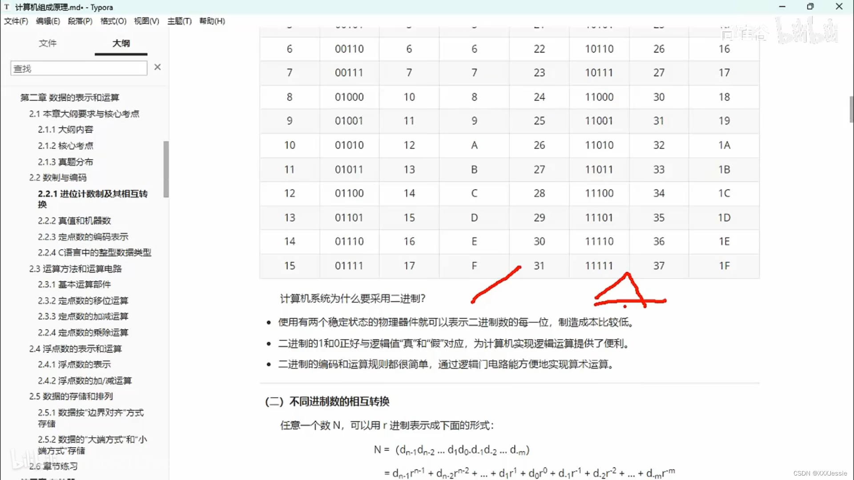The width and height of the screenshot is (854, 480).
Task: Click binary cell 01111
Action: [x=349, y=266]
